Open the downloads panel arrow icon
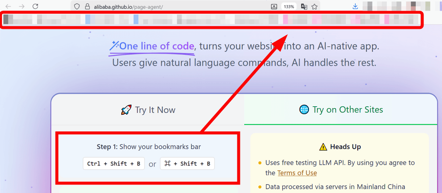The height and width of the screenshot is (193, 442). pyautogui.click(x=355, y=6)
